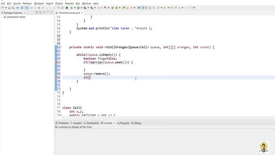Close the Package Explorer view
Image resolution: width=275 pixels, height=155 pixels.
point(24,13)
